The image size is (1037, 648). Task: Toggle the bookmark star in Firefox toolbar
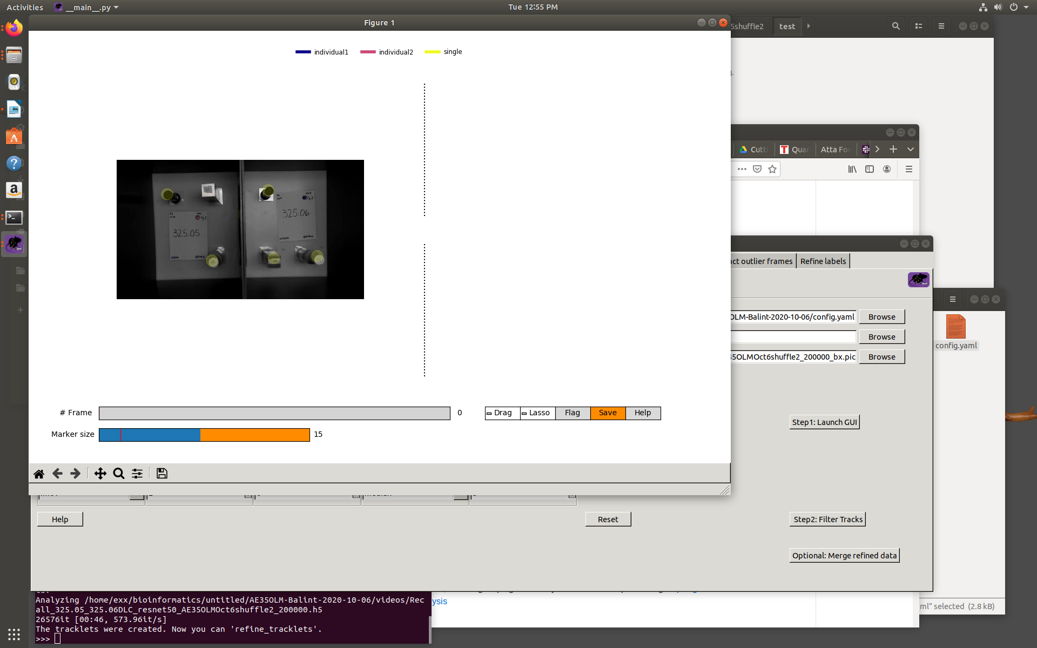[772, 169]
